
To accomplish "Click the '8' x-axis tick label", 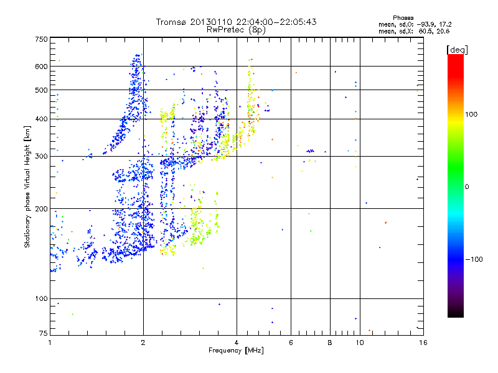I will (330, 343).
